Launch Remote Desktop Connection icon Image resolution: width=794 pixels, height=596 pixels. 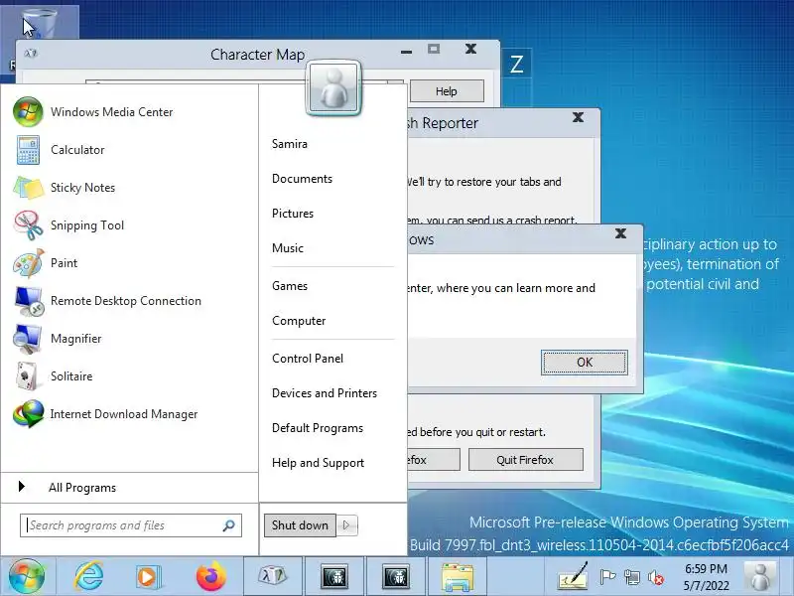[28, 301]
